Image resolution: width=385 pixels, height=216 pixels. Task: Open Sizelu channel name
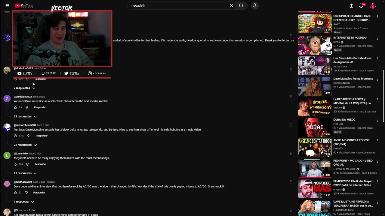pos(337,42)
